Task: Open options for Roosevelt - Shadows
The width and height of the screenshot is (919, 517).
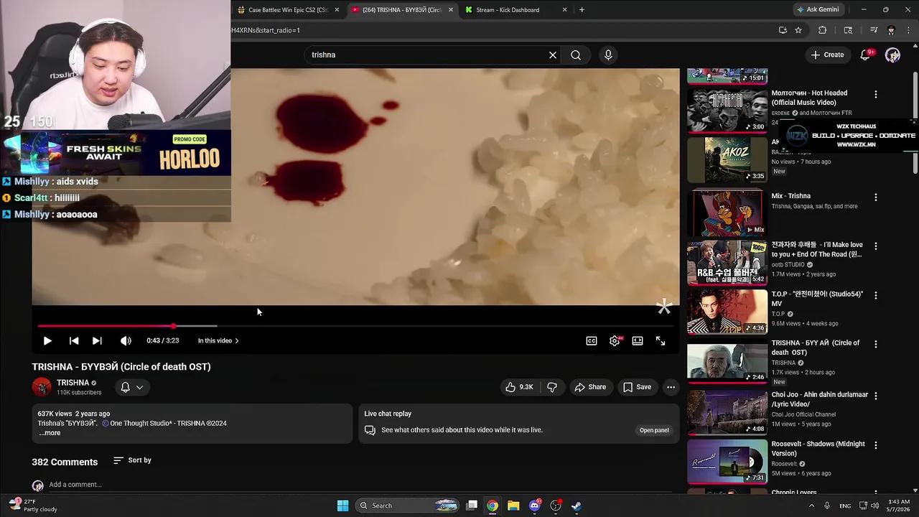Action: [x=875, y=445]
